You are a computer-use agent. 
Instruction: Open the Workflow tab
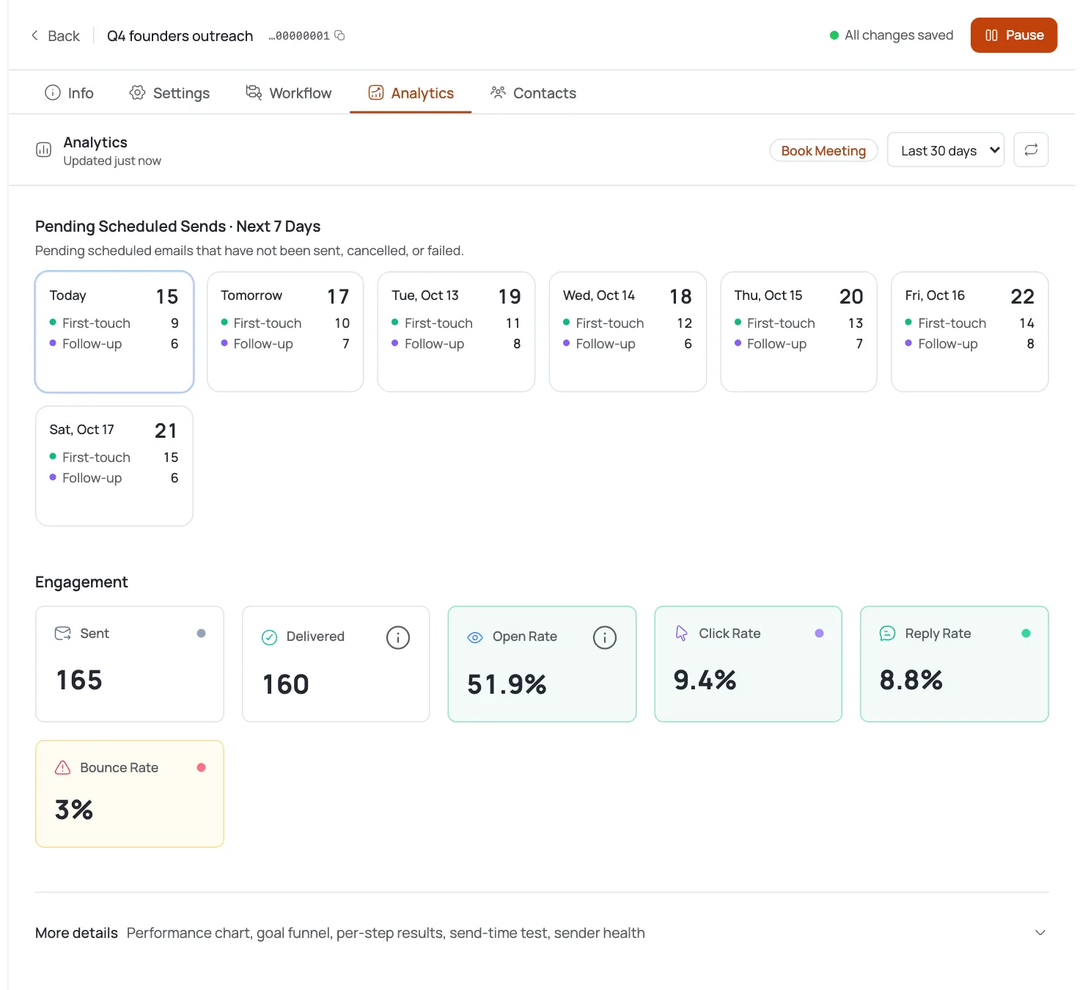click(289, 92)
